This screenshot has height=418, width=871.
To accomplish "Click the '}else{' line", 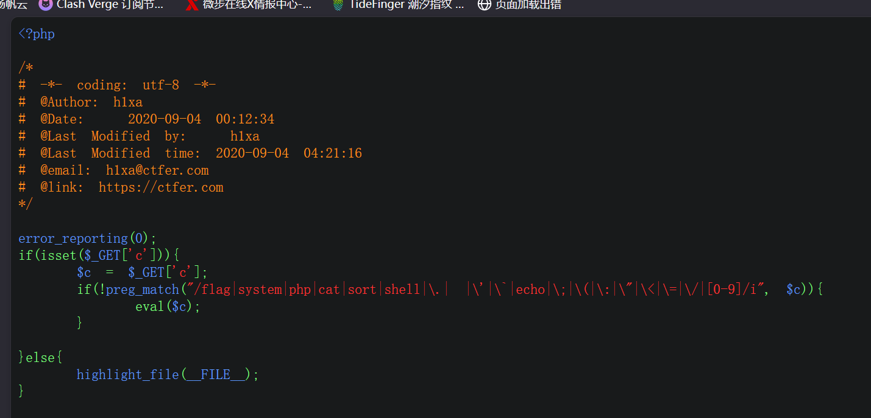I will 40,358.
